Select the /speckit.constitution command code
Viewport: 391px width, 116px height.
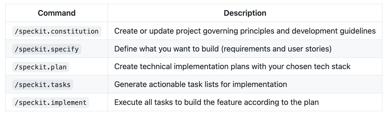click(x=57, y=31)
